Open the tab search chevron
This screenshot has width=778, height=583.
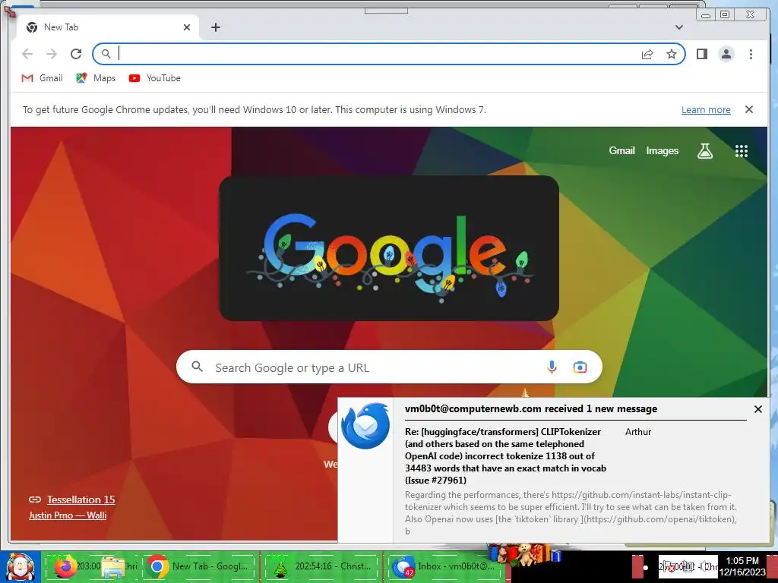[679, 27]
